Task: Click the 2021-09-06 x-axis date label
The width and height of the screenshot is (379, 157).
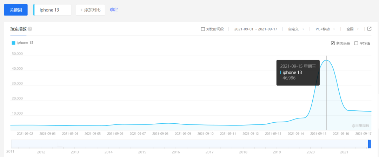Action: pyautogui.click(x=115, y=133)
